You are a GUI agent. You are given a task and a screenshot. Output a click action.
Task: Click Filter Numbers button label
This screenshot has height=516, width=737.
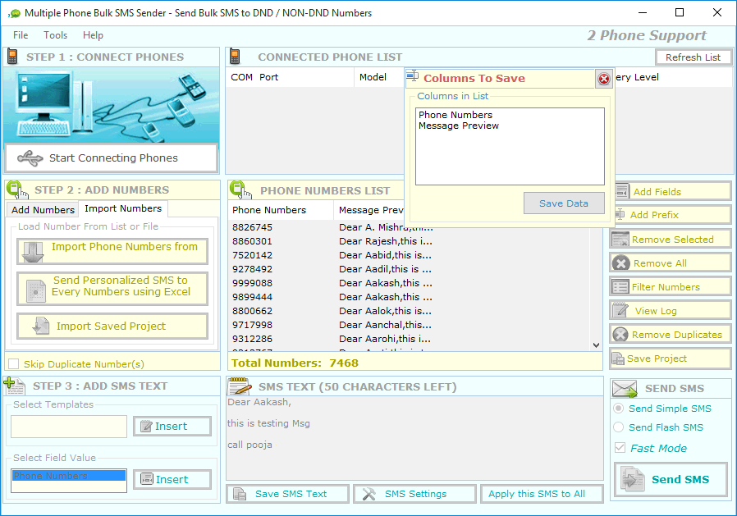click(665, 287)
